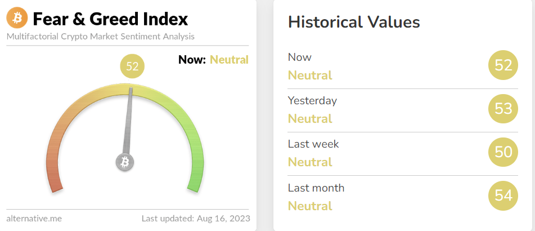Screen dimensions: 535x231
Task: Click the gray Bitcoin coin at needle base
Action: (x=125, y=162)
